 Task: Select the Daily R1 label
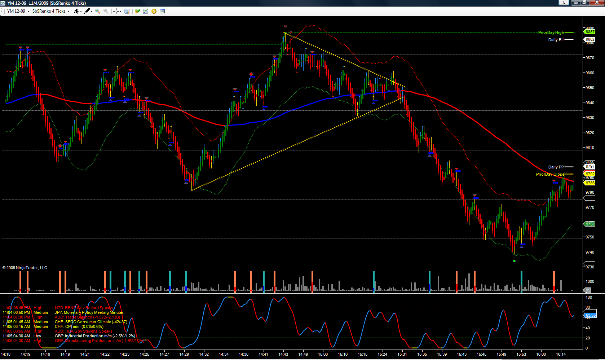pyautogui.click(x=556, y=40)
